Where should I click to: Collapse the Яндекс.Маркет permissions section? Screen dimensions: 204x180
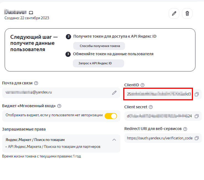pyautogui.click(x=114, y=140)
